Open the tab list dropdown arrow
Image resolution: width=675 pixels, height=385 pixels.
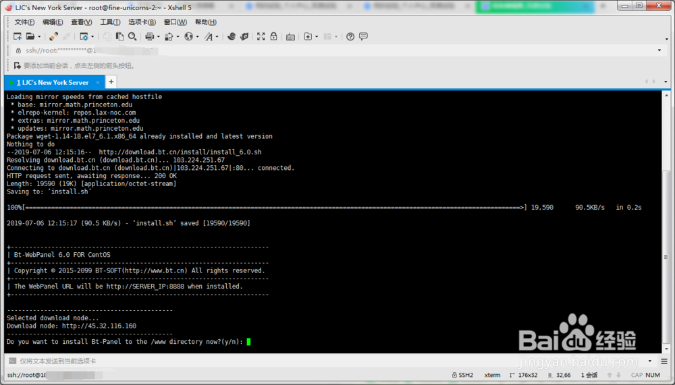point(666,82)
